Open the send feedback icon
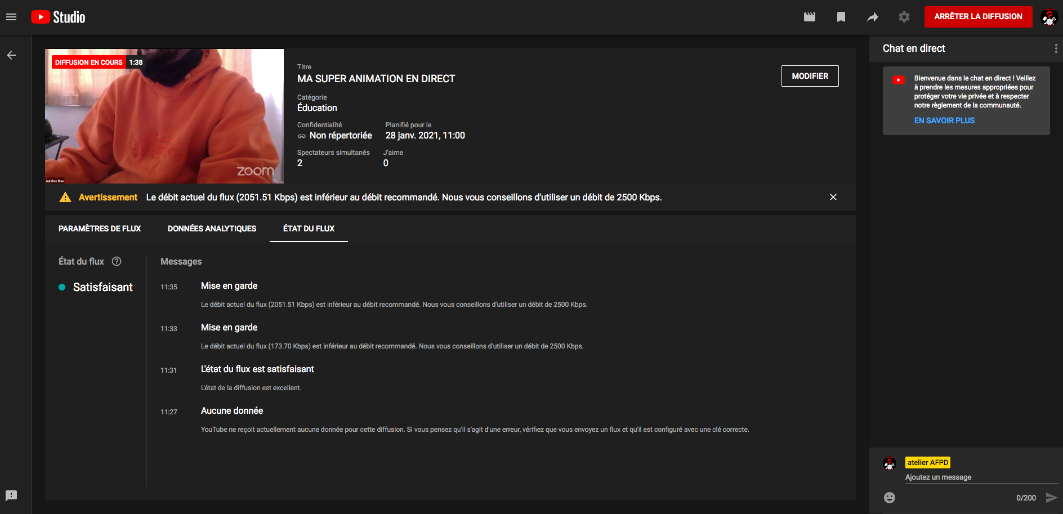This screenshot has width=1063, height=514. click(11, 495)
